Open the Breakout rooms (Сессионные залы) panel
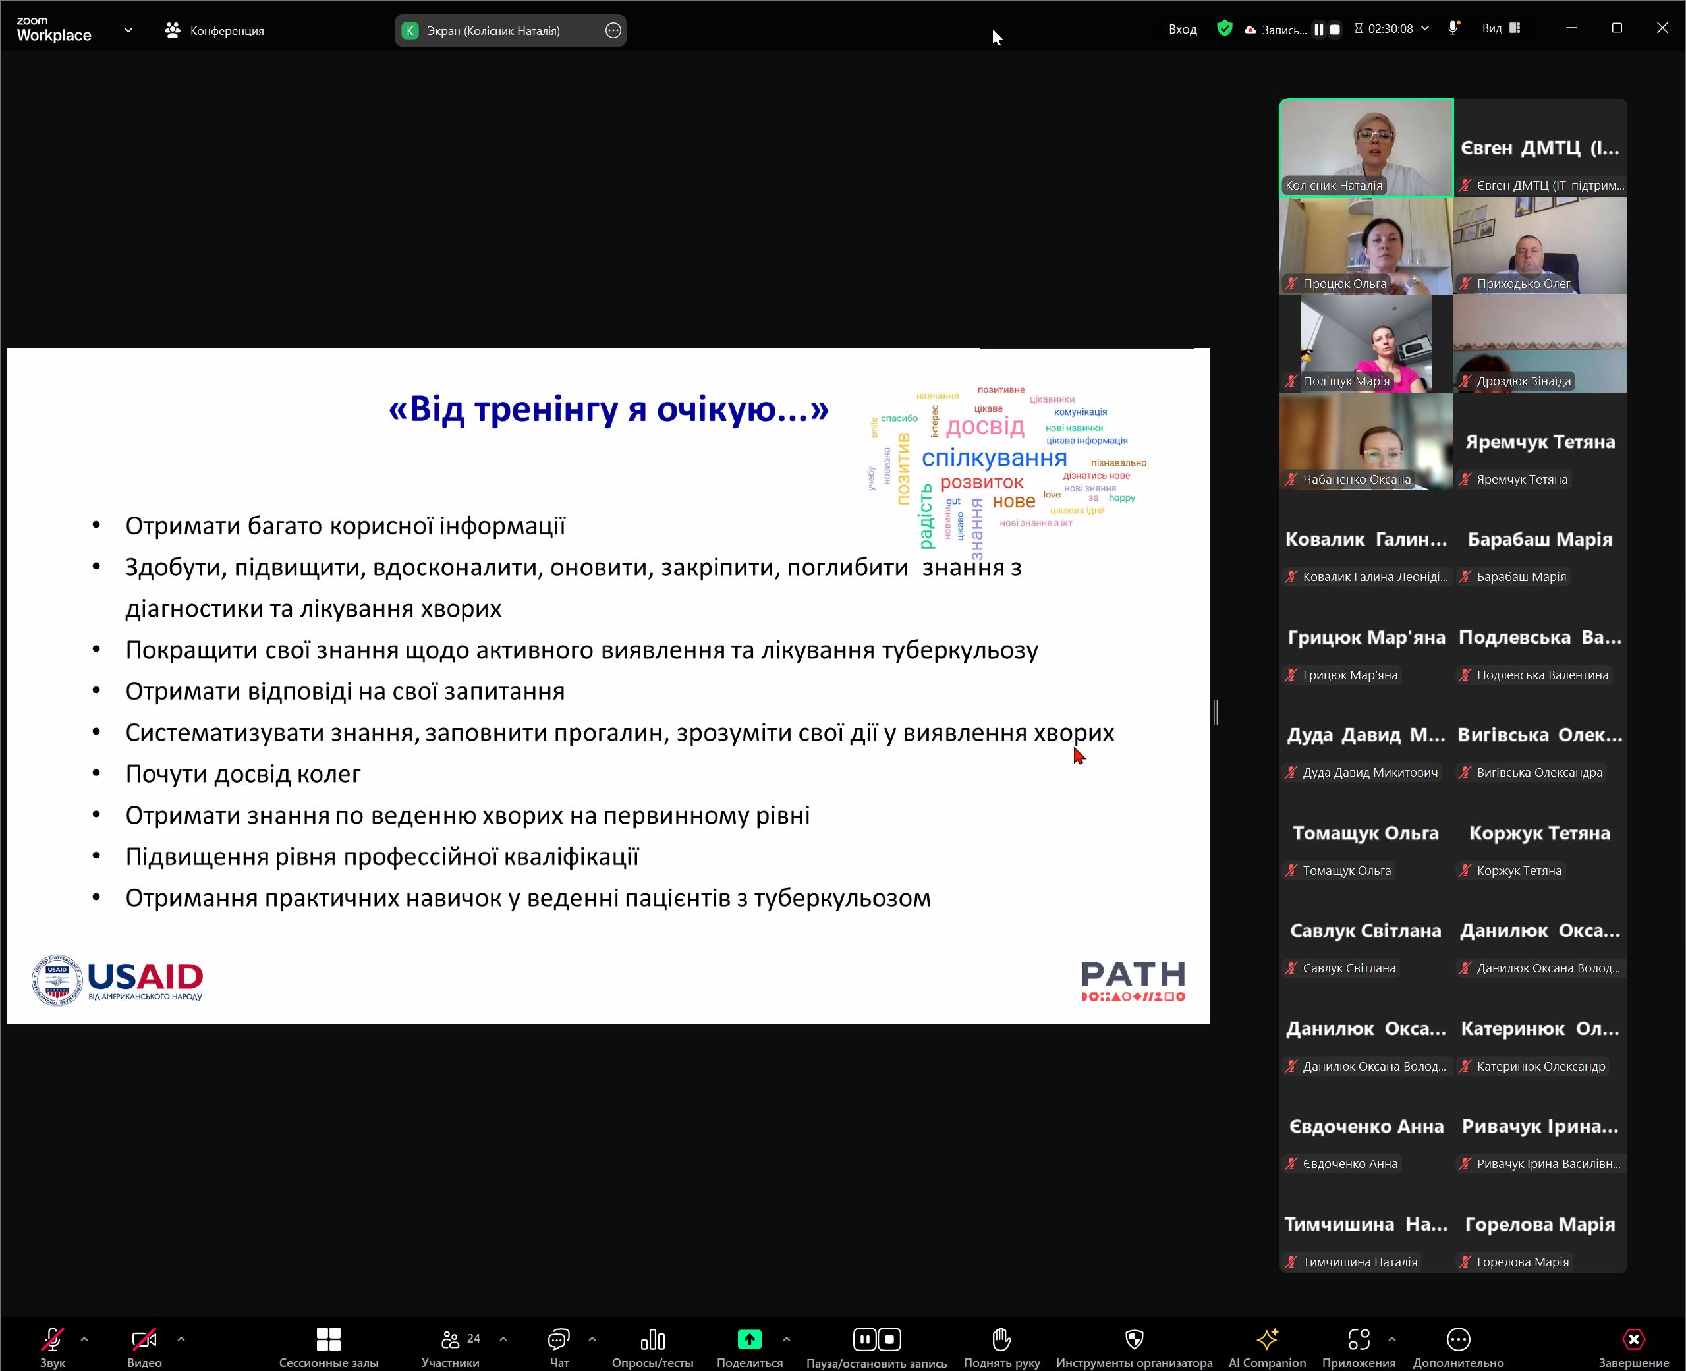Viewport: 1686px width, 1371px height. click(x=329, y=1339)
